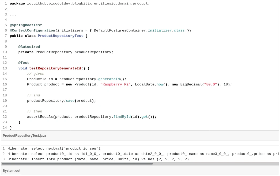The height and width of the screenshot is (176, 280).
Task: Click the "80.0" BigDecimal string value
Action: pyautogui.click(x=210, y=84)
